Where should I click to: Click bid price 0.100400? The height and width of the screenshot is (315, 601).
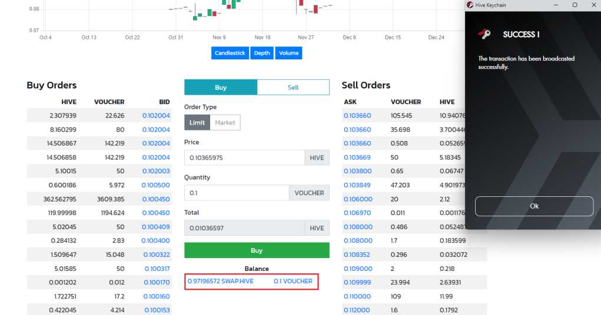click(x=155, y=241)
